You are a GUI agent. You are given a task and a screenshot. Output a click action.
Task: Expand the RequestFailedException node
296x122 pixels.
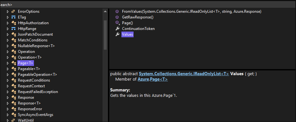tap(8, 92)
